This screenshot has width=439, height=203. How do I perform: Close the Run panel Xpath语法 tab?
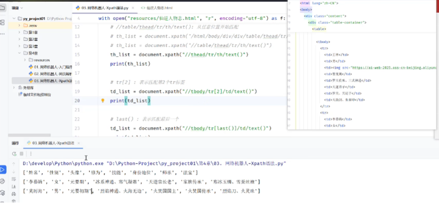(x=79, y=143)
